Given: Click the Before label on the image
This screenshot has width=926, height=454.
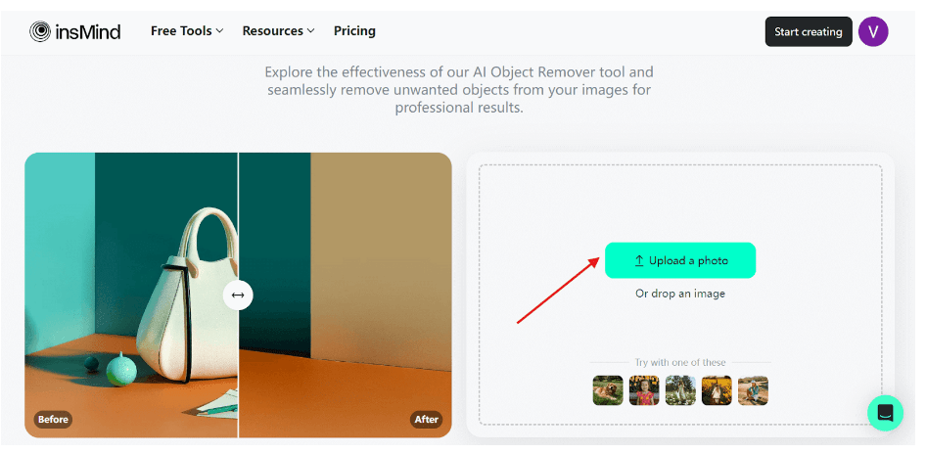Looking at the screenshot, I should coord(53,420).
